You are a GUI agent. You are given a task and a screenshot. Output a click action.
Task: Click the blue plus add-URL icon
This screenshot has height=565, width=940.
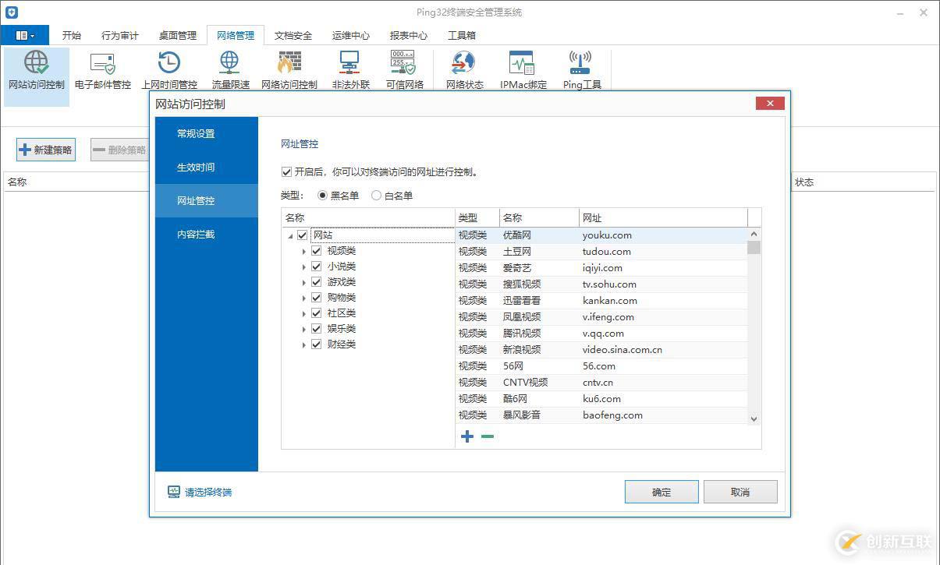coord(467,436)
